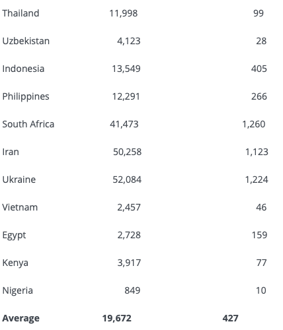Click the Philippines 266 value
Viewport: 283px width, 330px height.
(259, 96)
